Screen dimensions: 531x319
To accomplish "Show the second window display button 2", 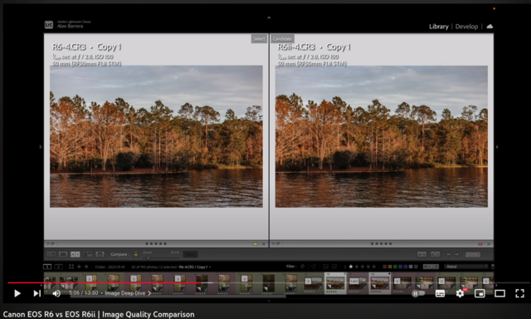I will click(59, 267).
